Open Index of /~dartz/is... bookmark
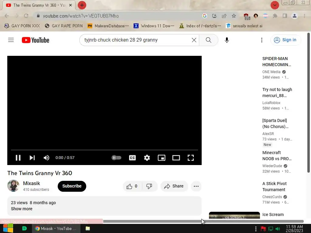Image resolution: width=311 pixels, height=233 pixels. 200,26
